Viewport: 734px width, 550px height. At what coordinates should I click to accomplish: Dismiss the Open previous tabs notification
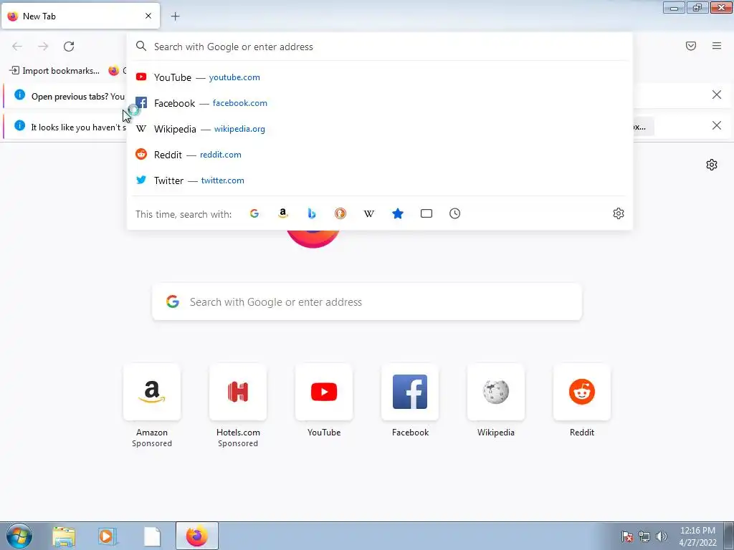pos(717,95)
